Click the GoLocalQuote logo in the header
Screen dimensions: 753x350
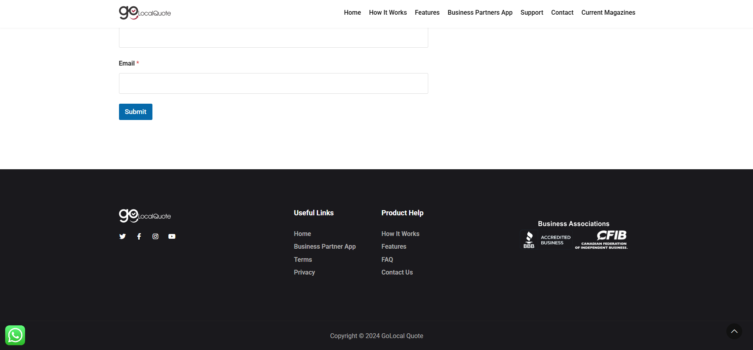click(145, 13)
